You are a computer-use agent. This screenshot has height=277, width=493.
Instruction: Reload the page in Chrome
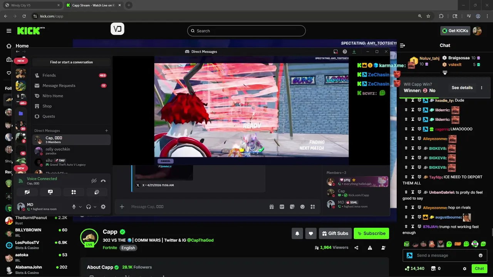tap(24, 16)
